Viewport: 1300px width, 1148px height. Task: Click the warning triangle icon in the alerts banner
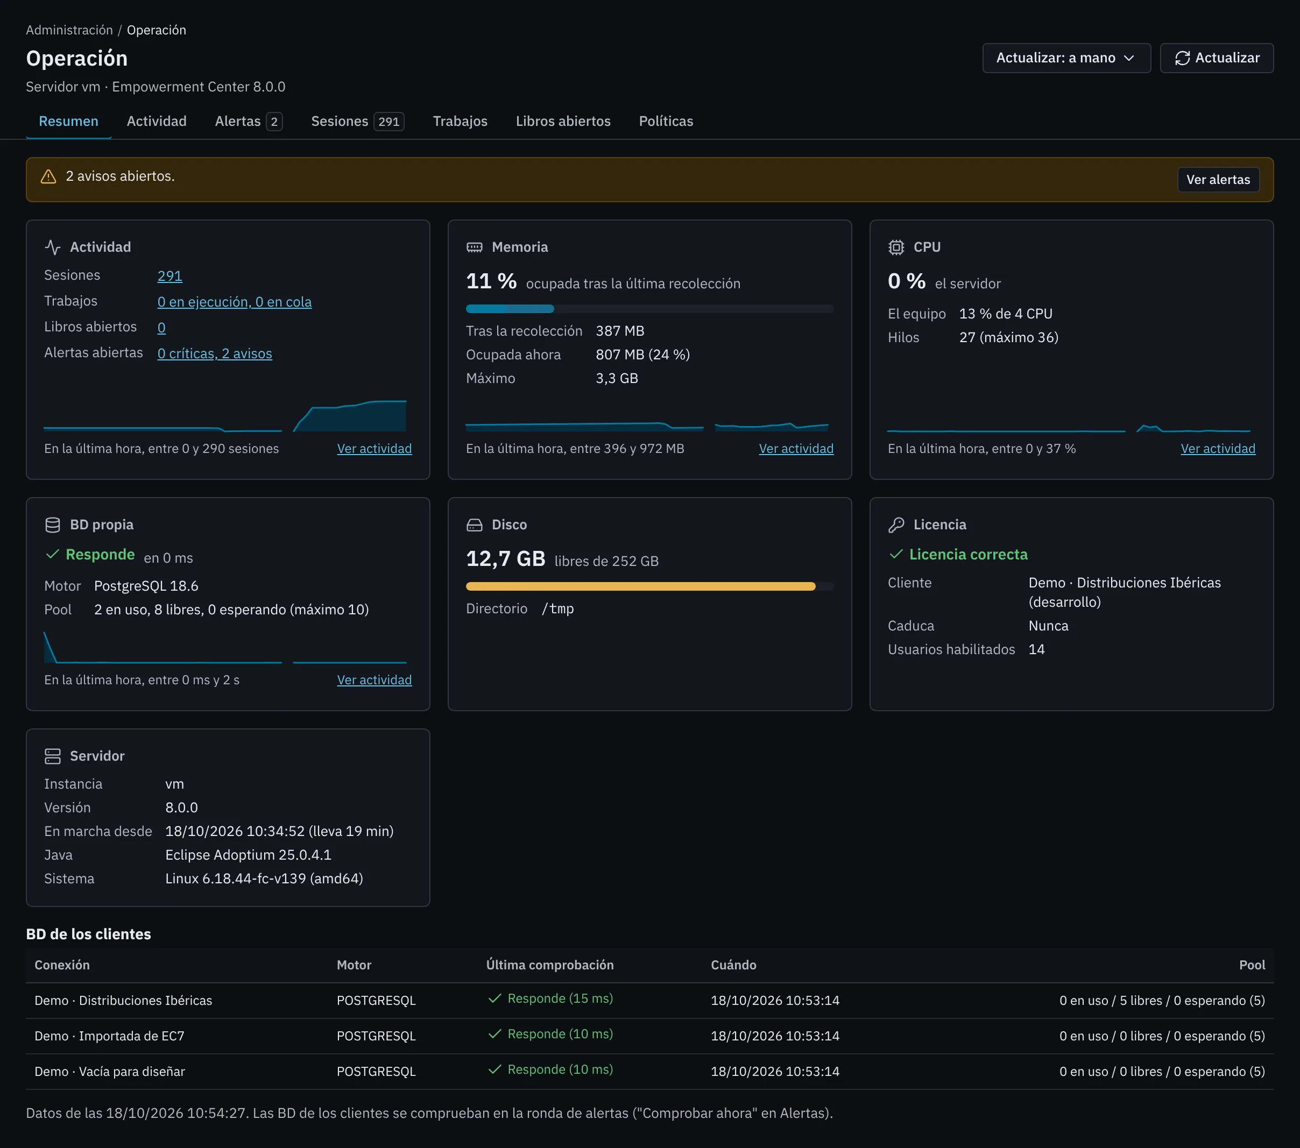point(48,177)
